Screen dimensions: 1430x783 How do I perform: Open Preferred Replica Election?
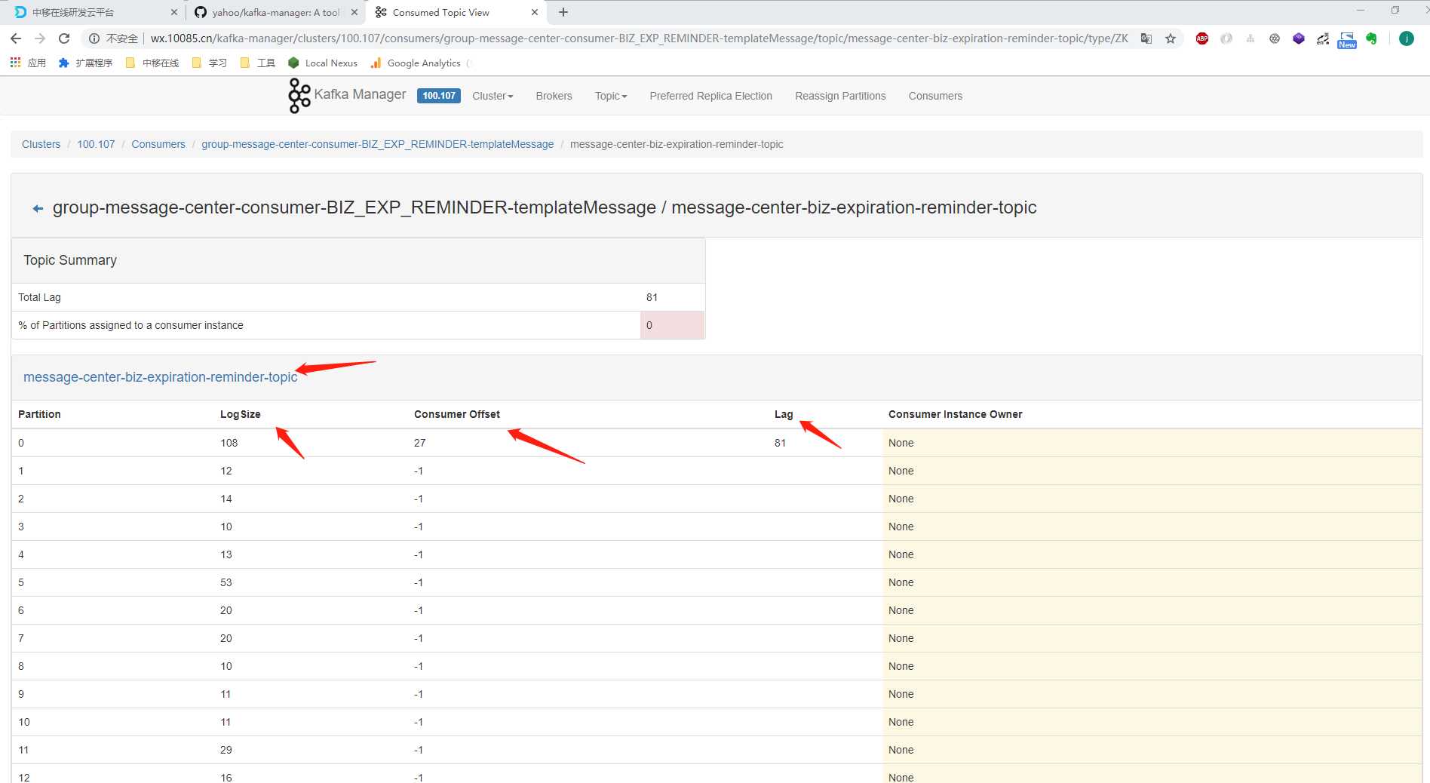tap(710, 96)
